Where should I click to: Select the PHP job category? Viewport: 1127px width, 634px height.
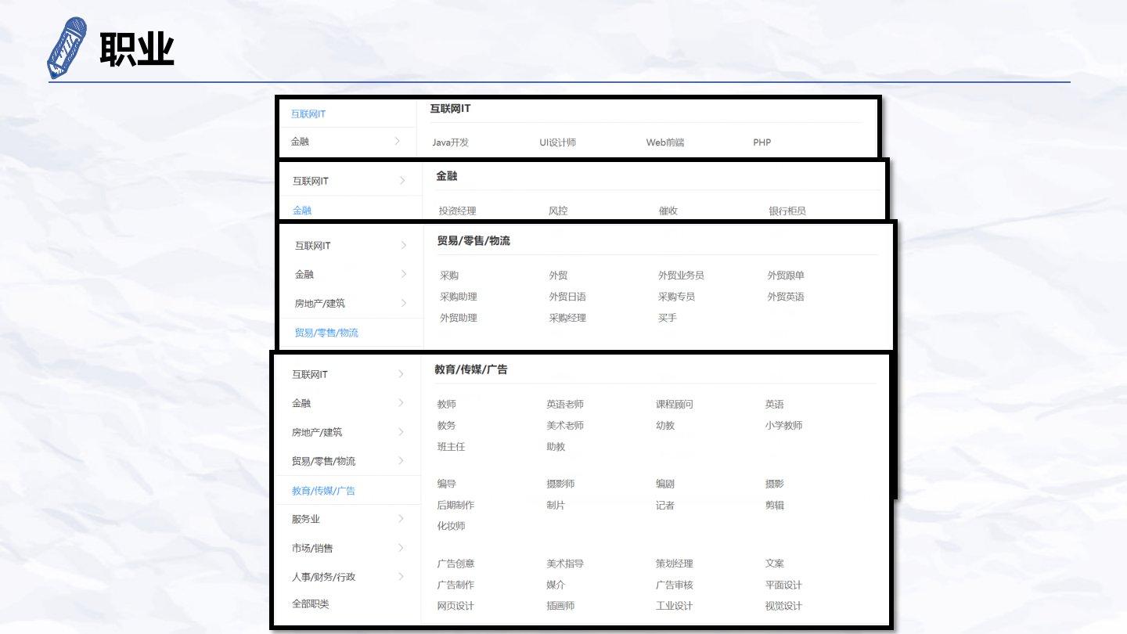pyautogui.click(x=762, y=142)
